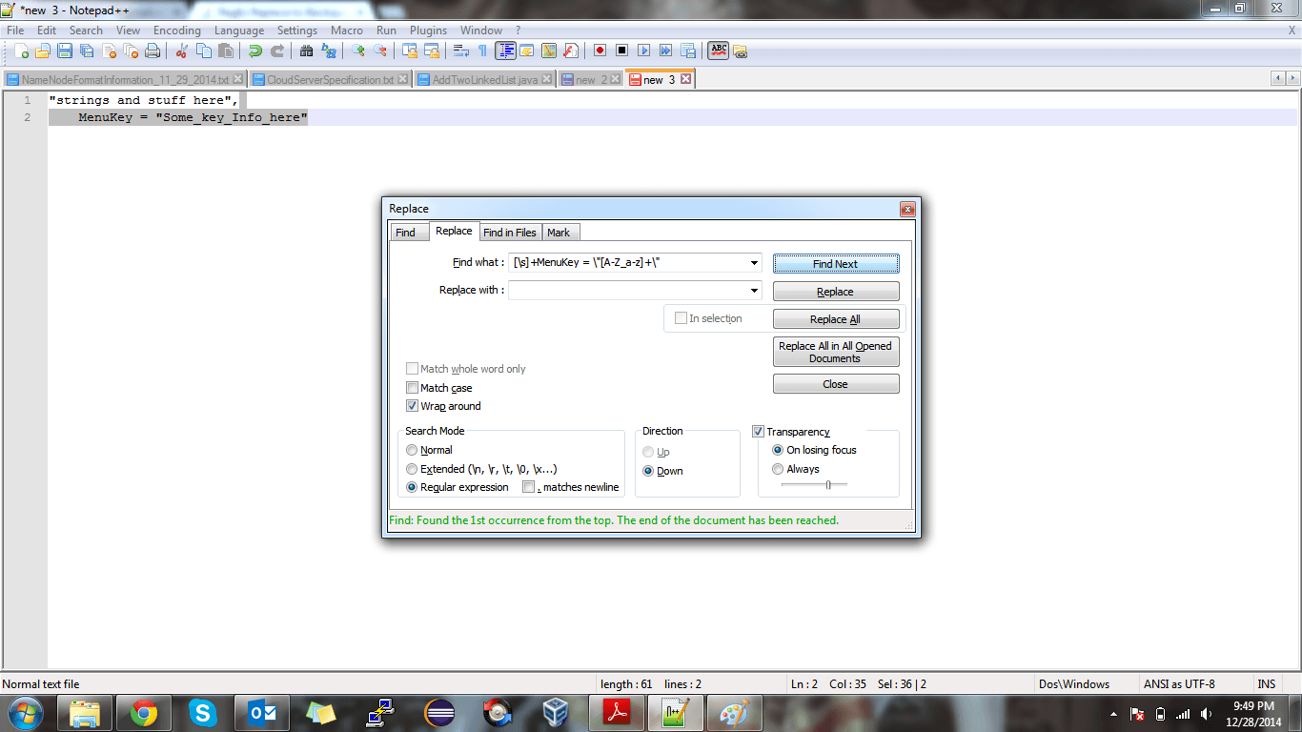Open Find via the binoculars icon
Viewport: 1302px width, 732px height.
click(x=306, y=51)
